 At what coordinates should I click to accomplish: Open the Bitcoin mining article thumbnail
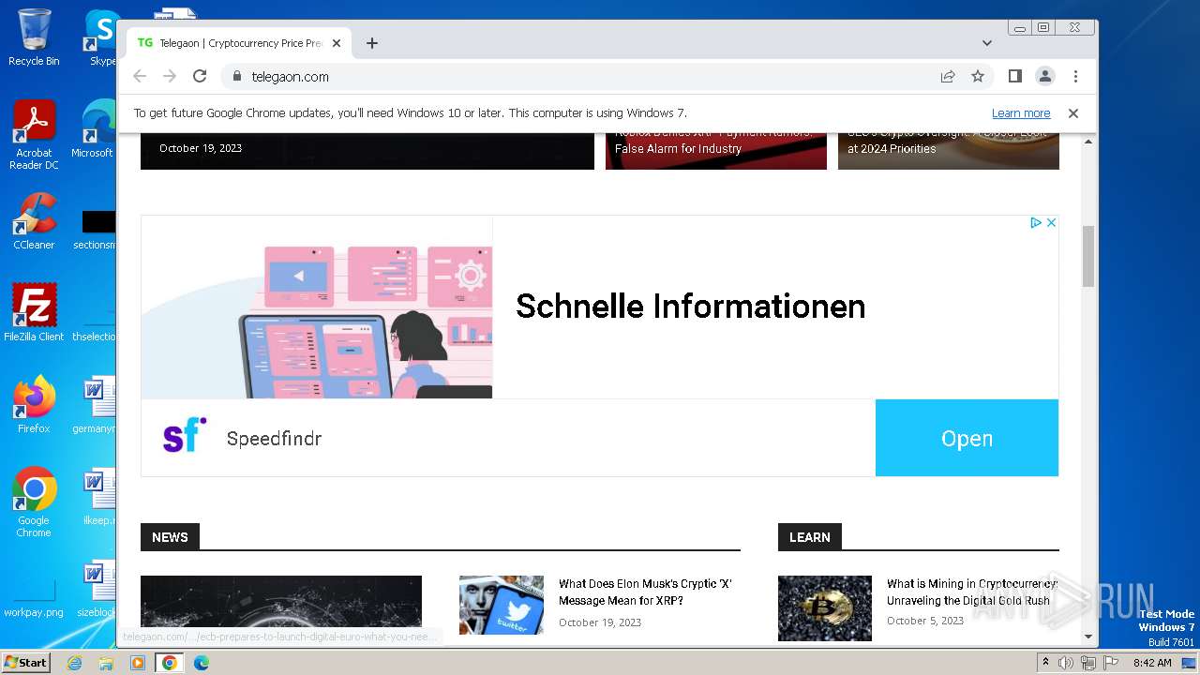pyautogui.click(x=825, y=608)
